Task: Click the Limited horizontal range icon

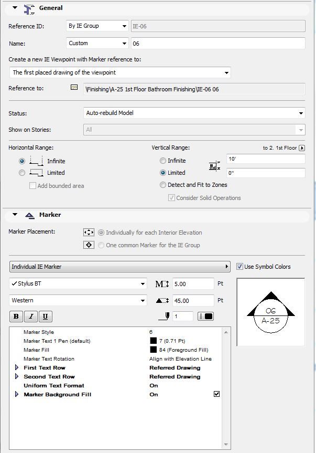Action: [x=36, y=173]
